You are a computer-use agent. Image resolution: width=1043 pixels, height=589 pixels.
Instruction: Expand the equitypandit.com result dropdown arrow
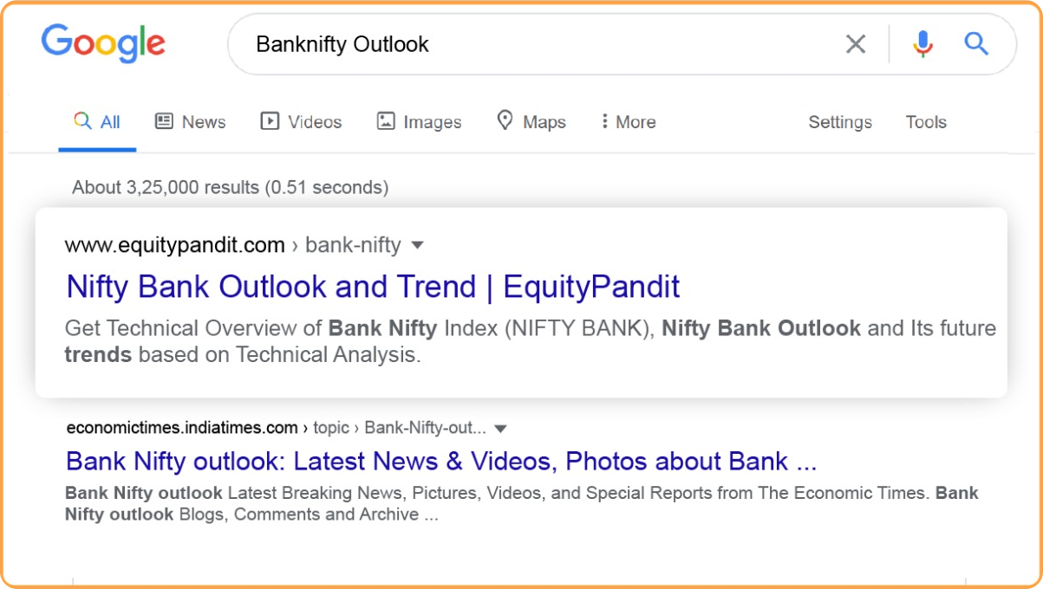click(x=417, y=246)
